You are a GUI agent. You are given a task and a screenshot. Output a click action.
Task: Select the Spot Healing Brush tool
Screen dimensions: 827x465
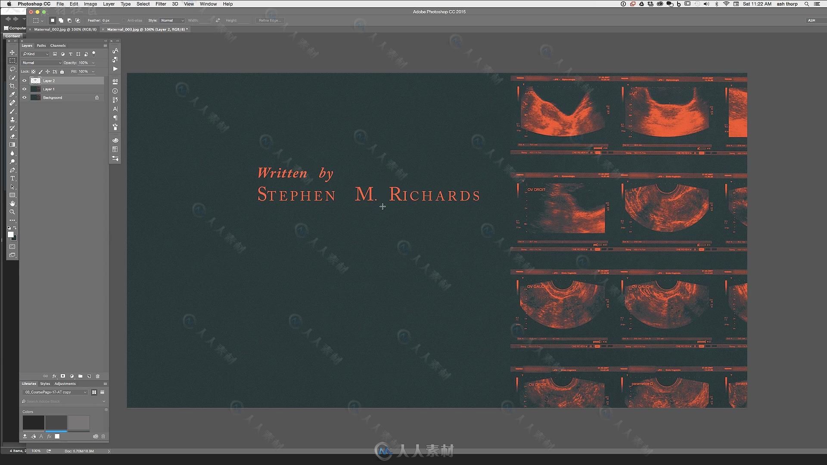[x=12, y=103]
